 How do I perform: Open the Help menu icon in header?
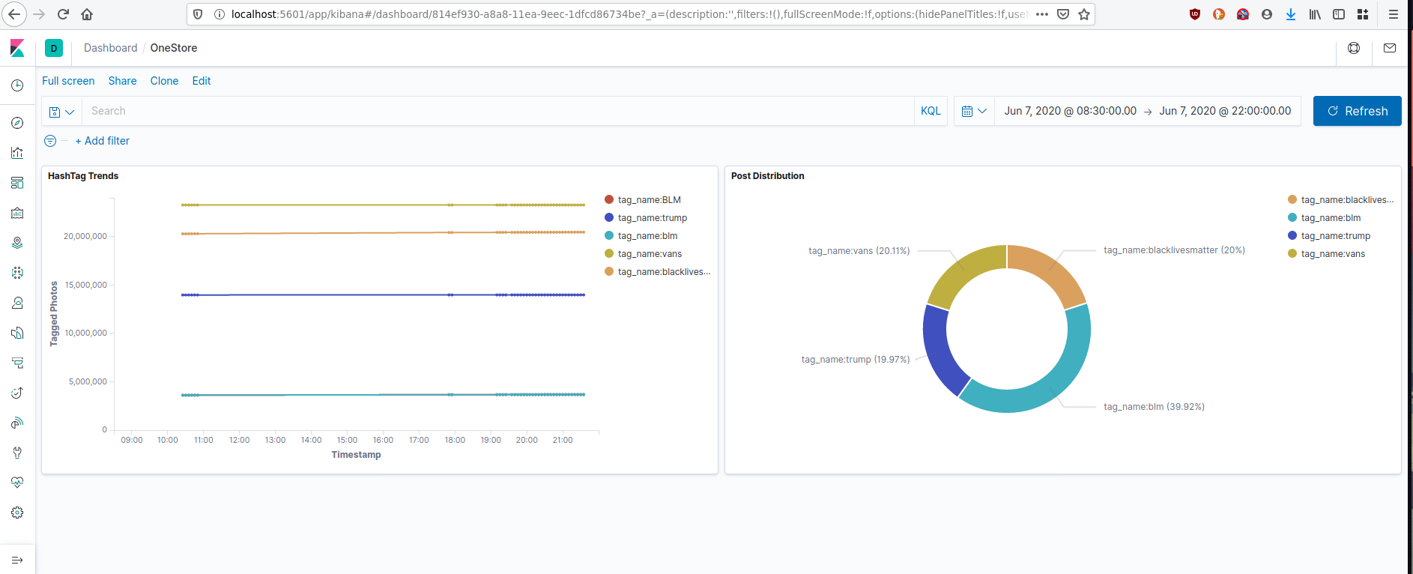click(1354, 48)
